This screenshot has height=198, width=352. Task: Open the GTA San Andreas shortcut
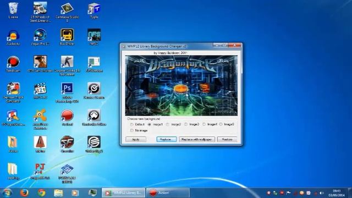[x=40, y=64]
